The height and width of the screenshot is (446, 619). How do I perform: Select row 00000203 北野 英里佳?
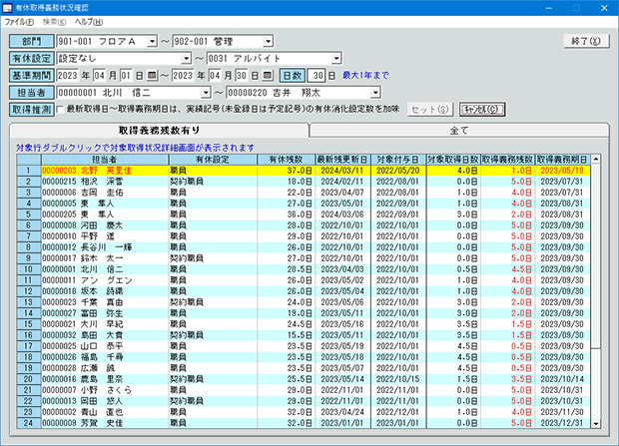(x=304, y=171)
